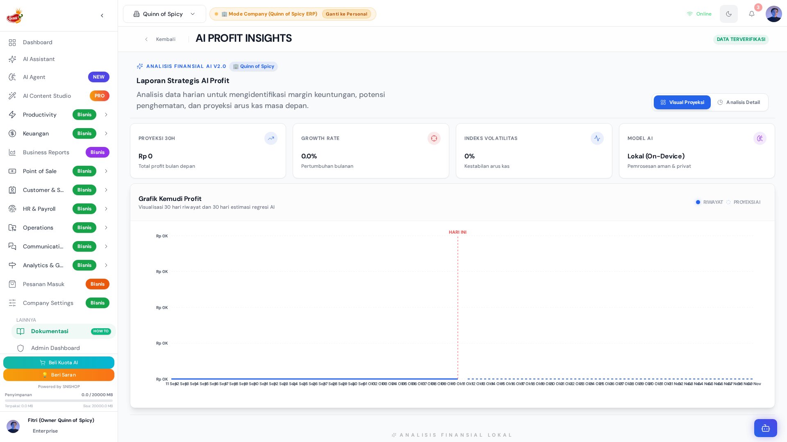Click Beri Saran button
The height and width of the screenshot is (442, 787).
59,375
